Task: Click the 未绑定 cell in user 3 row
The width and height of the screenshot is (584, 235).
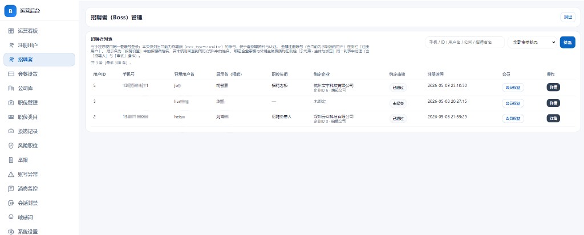Action: (x=321, y=101)
